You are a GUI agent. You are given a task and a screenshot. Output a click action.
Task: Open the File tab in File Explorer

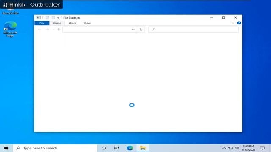42,23
